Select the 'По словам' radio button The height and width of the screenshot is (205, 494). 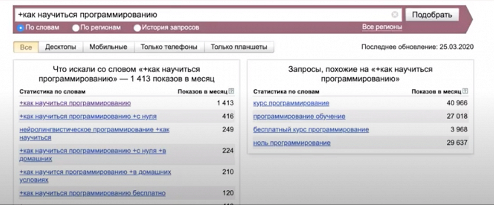tap(21, 28)
